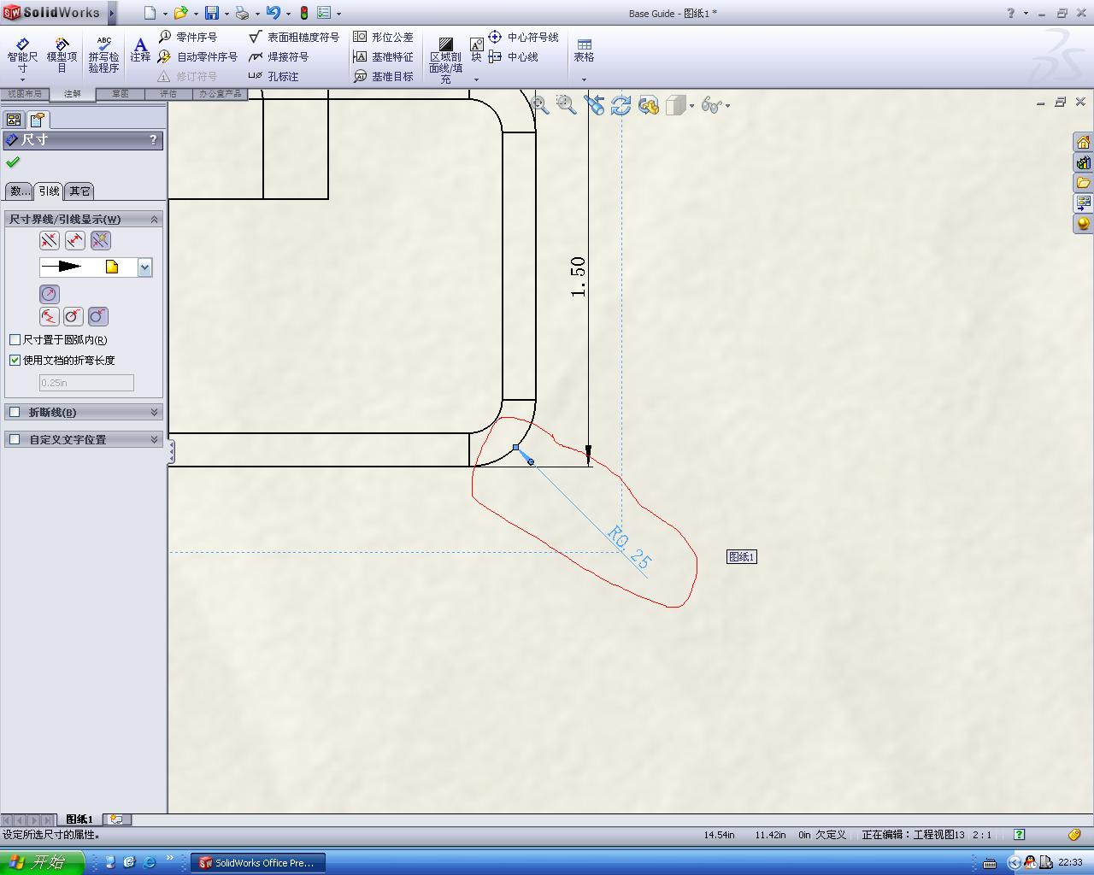Select the Previous View tool

tap(594, 104)
